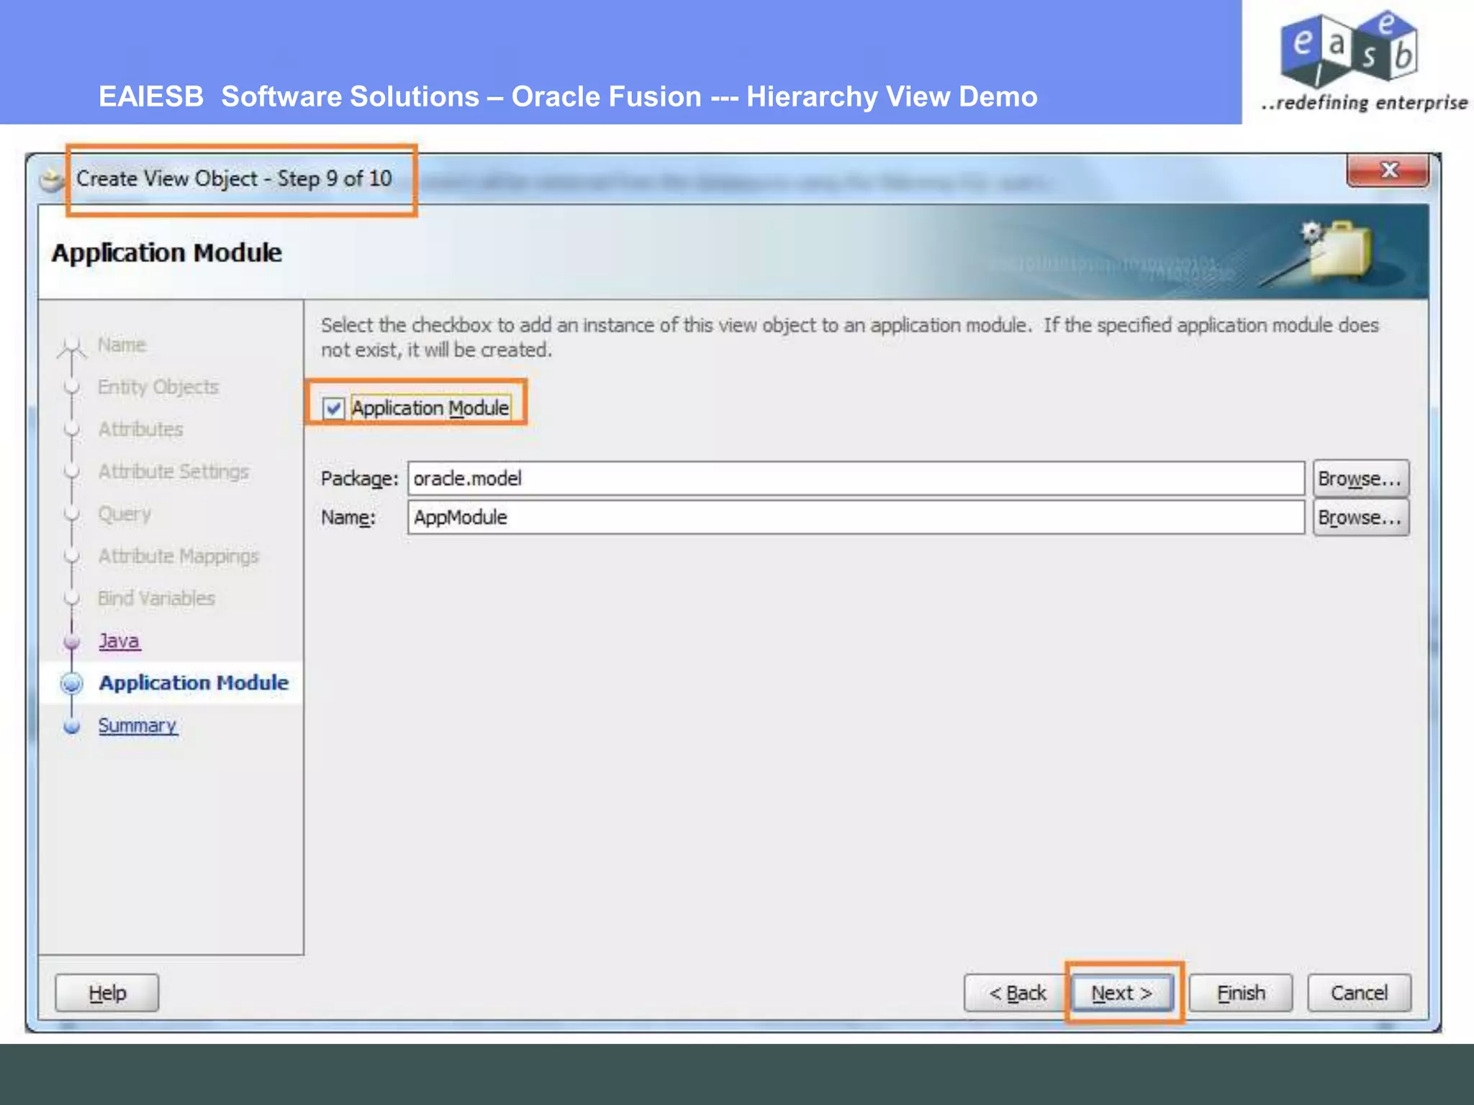
Task: Cancel the Create View Object wizard
Action: click(x=1359, y=993)
